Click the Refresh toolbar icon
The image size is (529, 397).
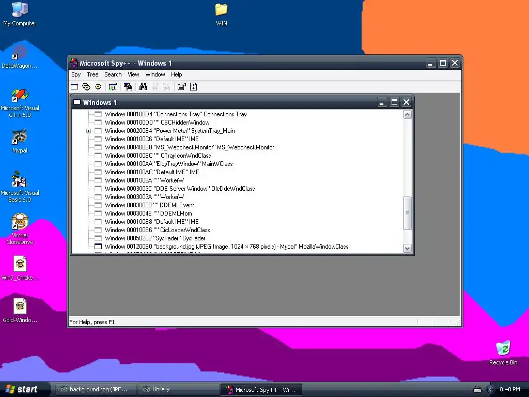193,87
